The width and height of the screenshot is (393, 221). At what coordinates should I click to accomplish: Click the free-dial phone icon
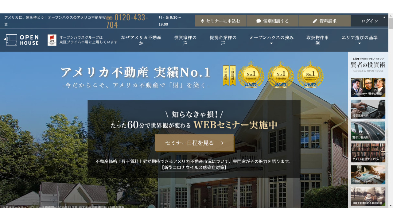coord(110,17)
